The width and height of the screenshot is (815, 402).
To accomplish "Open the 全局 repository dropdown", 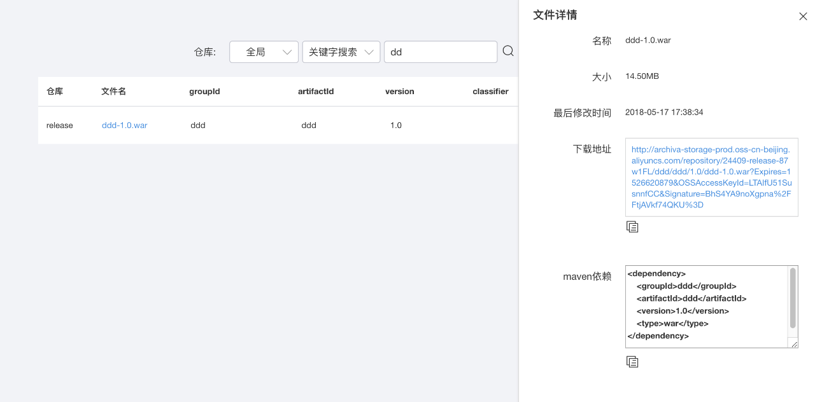I will pyautogui.click(x=264, y=52).
